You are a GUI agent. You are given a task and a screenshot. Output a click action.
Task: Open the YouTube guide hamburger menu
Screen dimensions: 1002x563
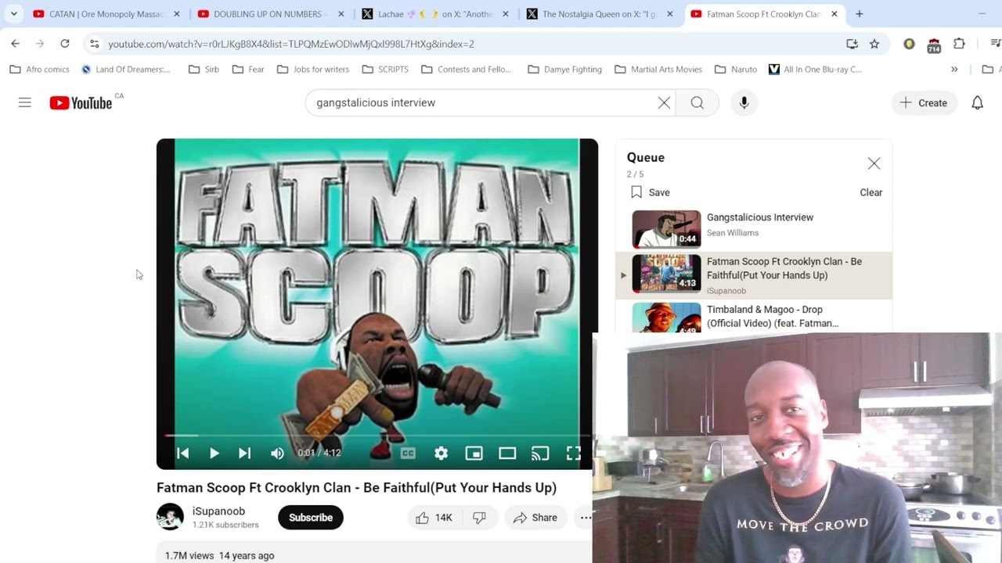click(x=25, y=102)
